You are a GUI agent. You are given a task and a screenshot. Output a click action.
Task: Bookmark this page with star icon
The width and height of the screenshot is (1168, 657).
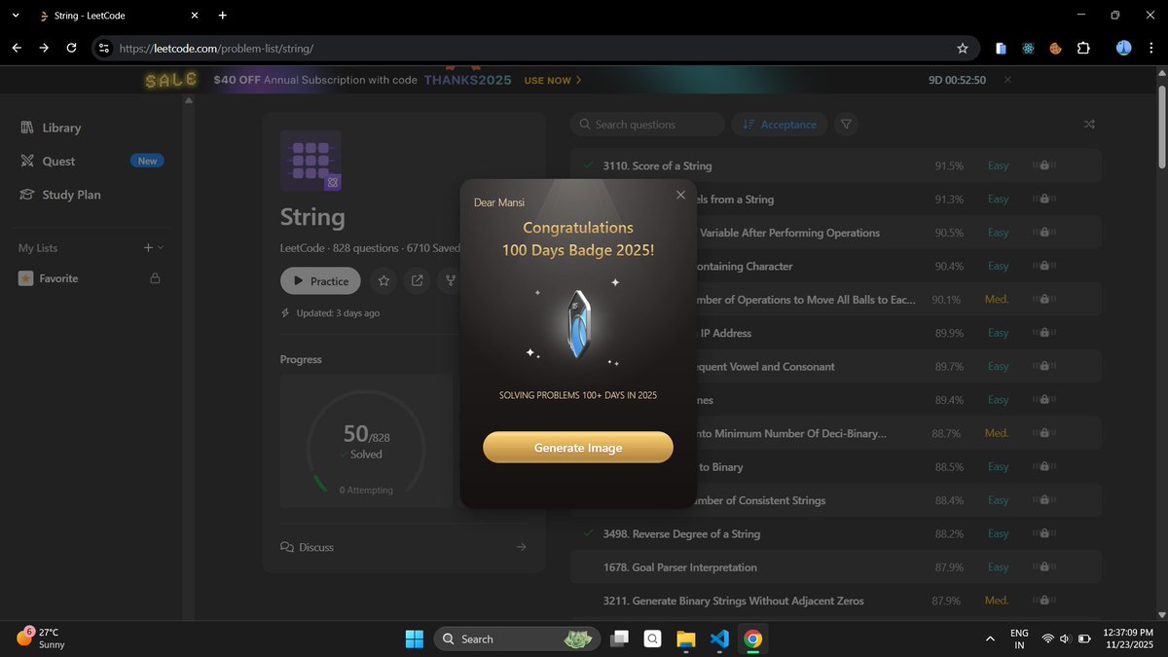coord(963,48)
